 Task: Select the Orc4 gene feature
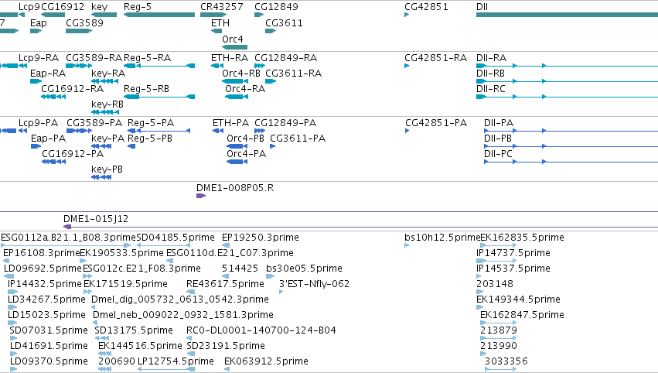tap(234, 47)
